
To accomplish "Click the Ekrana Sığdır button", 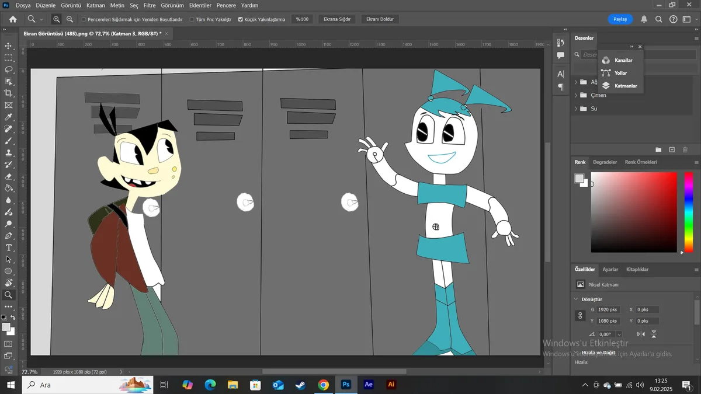I will click(337, 19).
